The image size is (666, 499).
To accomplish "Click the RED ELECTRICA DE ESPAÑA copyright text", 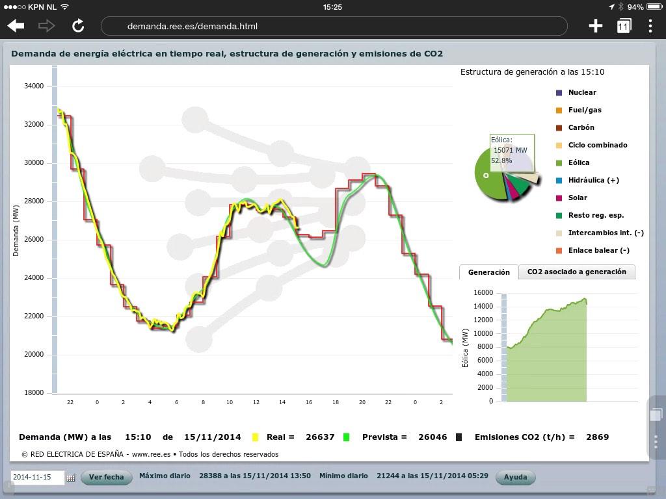I will [x=150, y=454].
